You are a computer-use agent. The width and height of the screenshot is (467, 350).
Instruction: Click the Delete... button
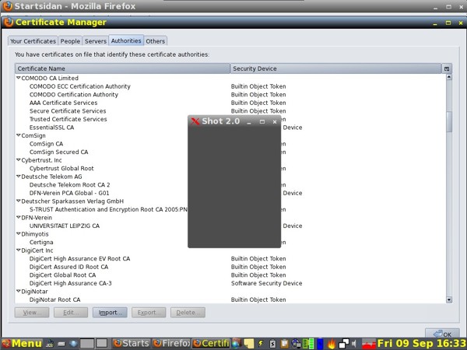tap(188, 313)
